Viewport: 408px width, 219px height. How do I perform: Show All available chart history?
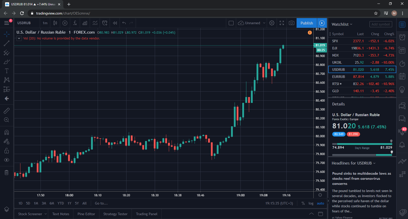click(x=84, y=203)
